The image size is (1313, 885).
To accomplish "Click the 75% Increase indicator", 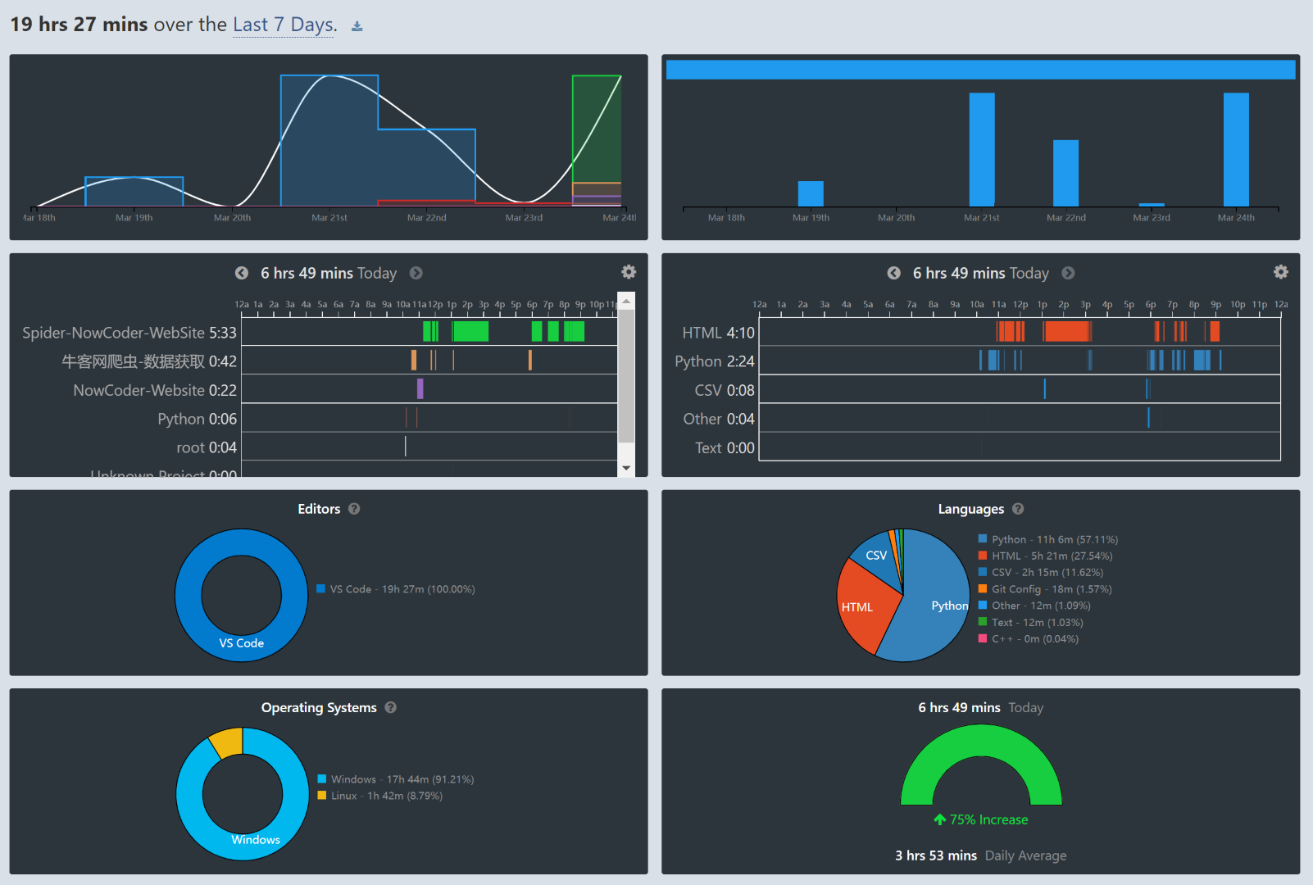I will pos(981,819).
